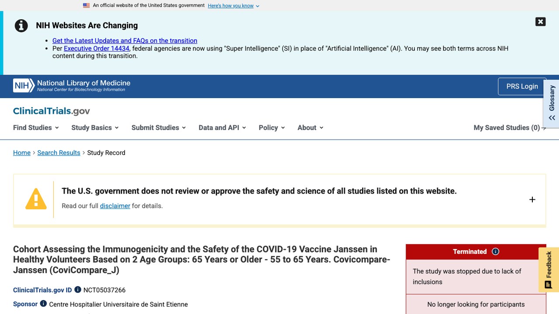Open the Feedback tab

coord(549,270)
